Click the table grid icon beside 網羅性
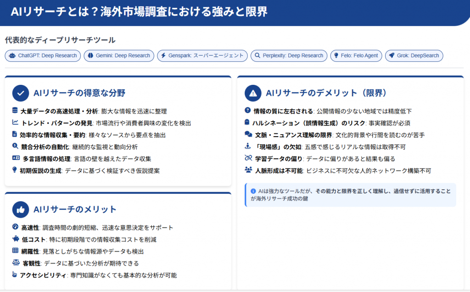The height and width of the screenshot is (292, 470). 15,250
